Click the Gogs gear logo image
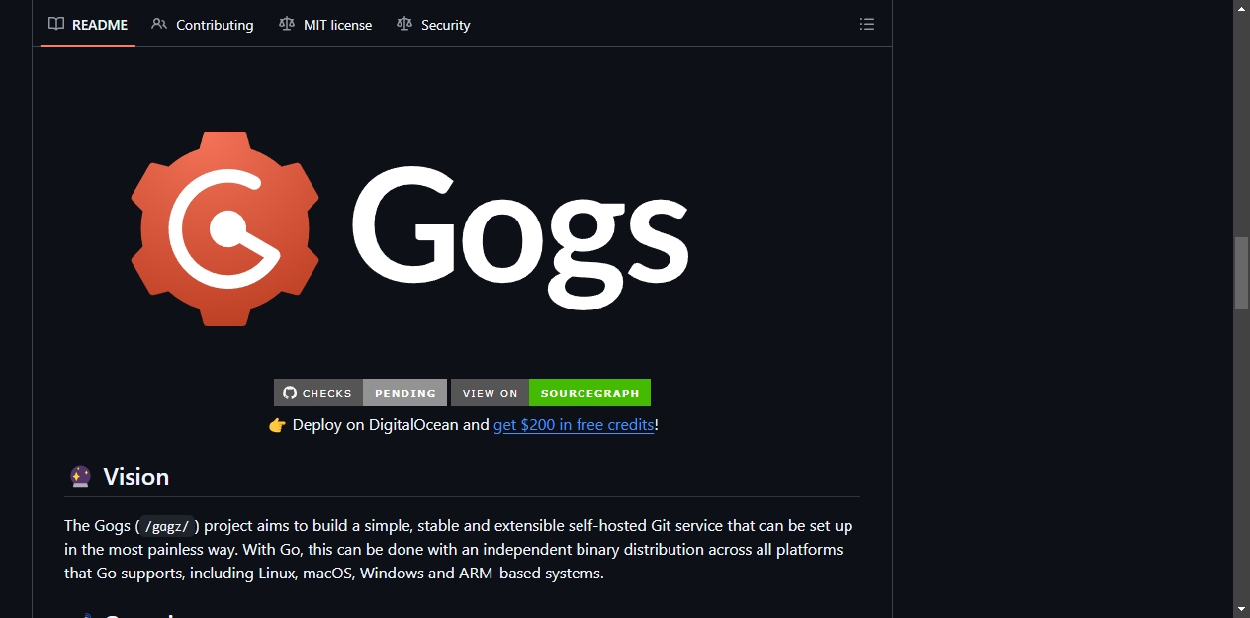The width and height of the screenshot is (1250, 618). pos(225,228)
